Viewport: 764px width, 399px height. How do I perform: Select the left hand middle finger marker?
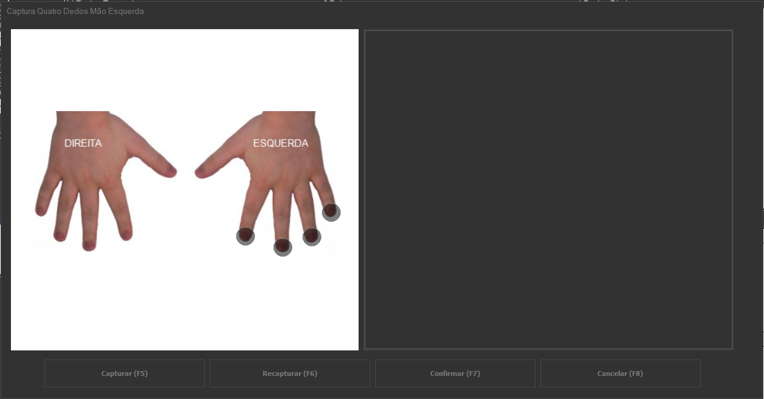point(283,247)
